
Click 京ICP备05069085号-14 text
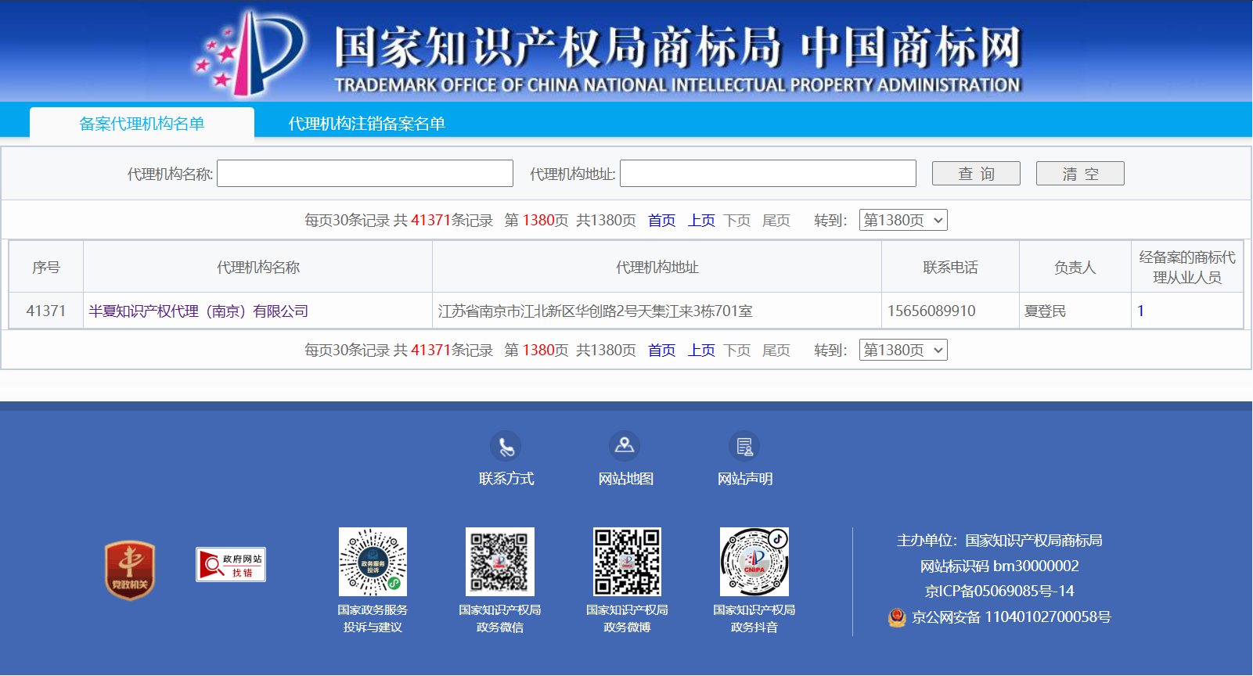pos(999,591)
